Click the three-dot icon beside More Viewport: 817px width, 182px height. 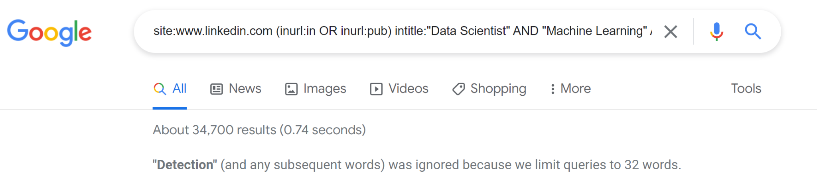[x=553, y=89]
